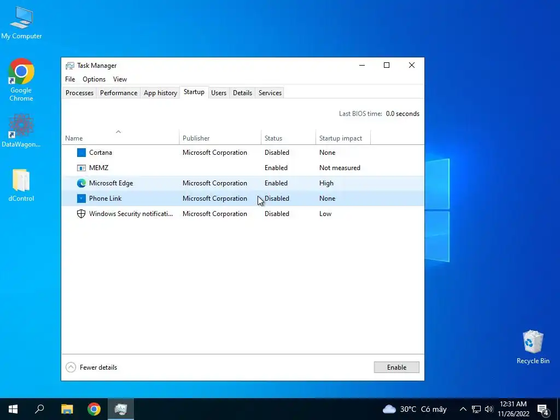This screenshot has width=560, height=420.
Task: Minimize the Task Manager window
Action: (362, 66)
